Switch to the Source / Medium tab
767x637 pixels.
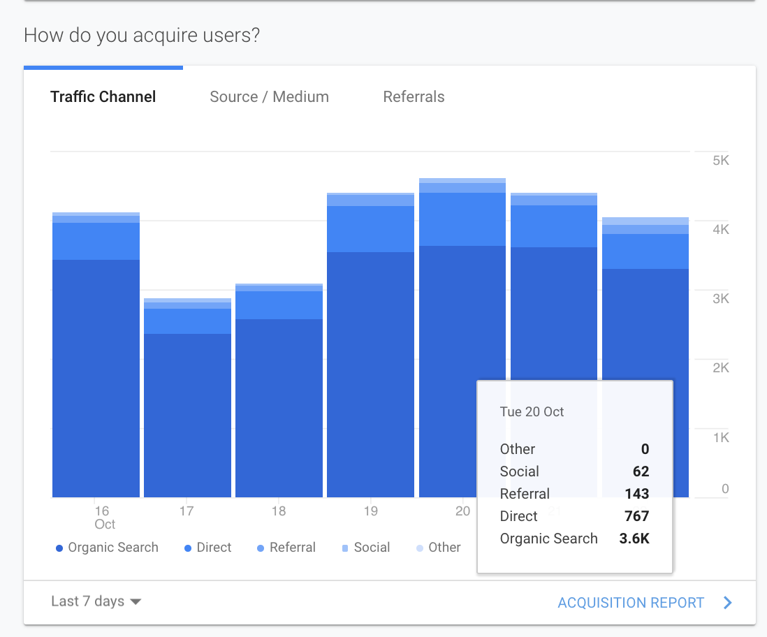coord(269,97)
